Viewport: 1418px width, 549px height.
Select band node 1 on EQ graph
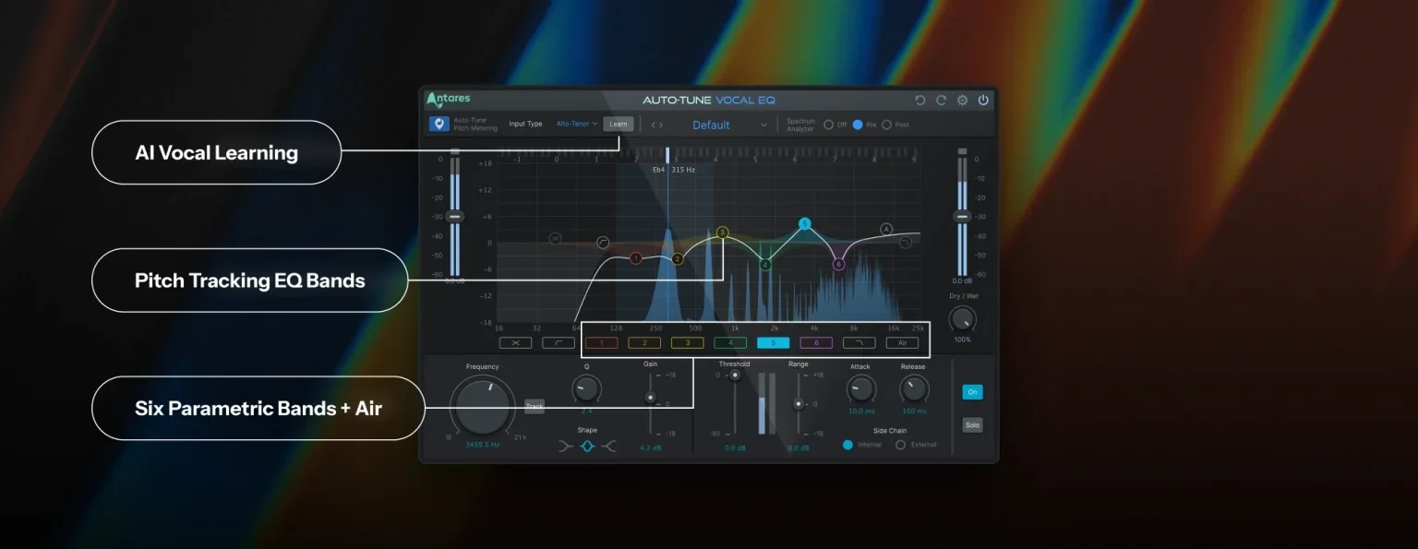pyautogui.click(x=635, y=258)
